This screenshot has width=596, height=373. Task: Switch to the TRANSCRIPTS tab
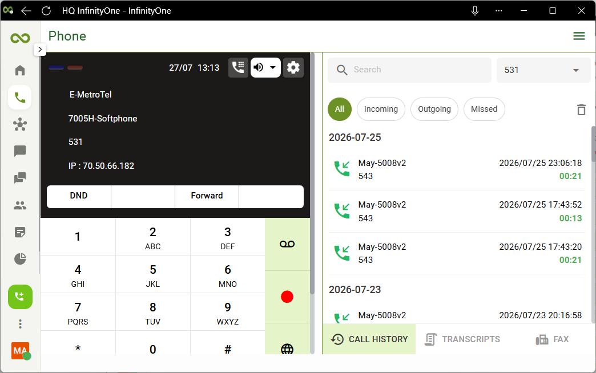(x=462, y=339)
